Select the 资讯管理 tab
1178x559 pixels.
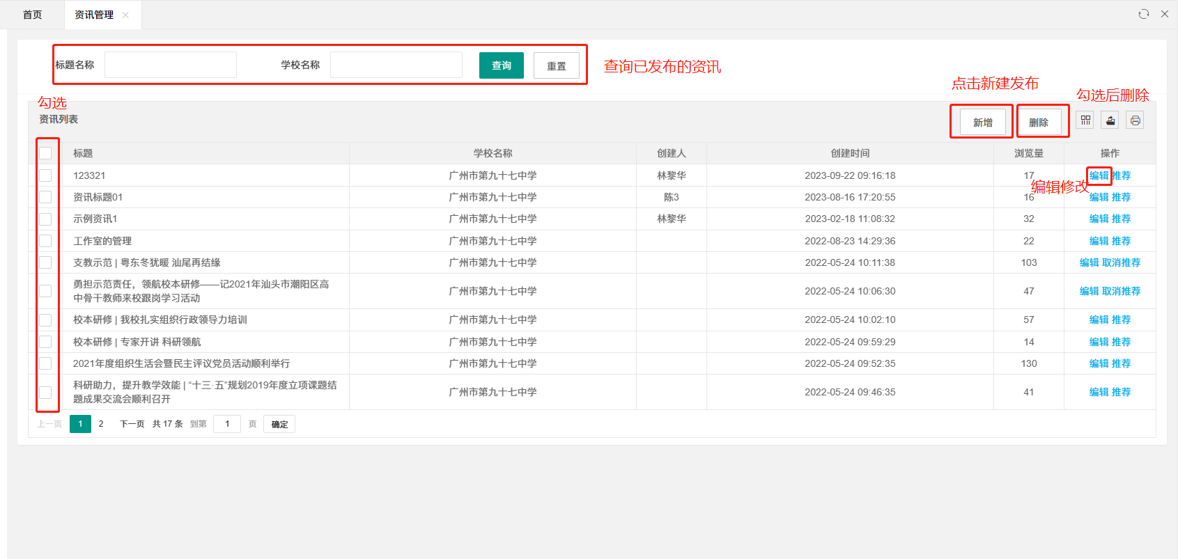pyautogui.click(x=94, y=15)
